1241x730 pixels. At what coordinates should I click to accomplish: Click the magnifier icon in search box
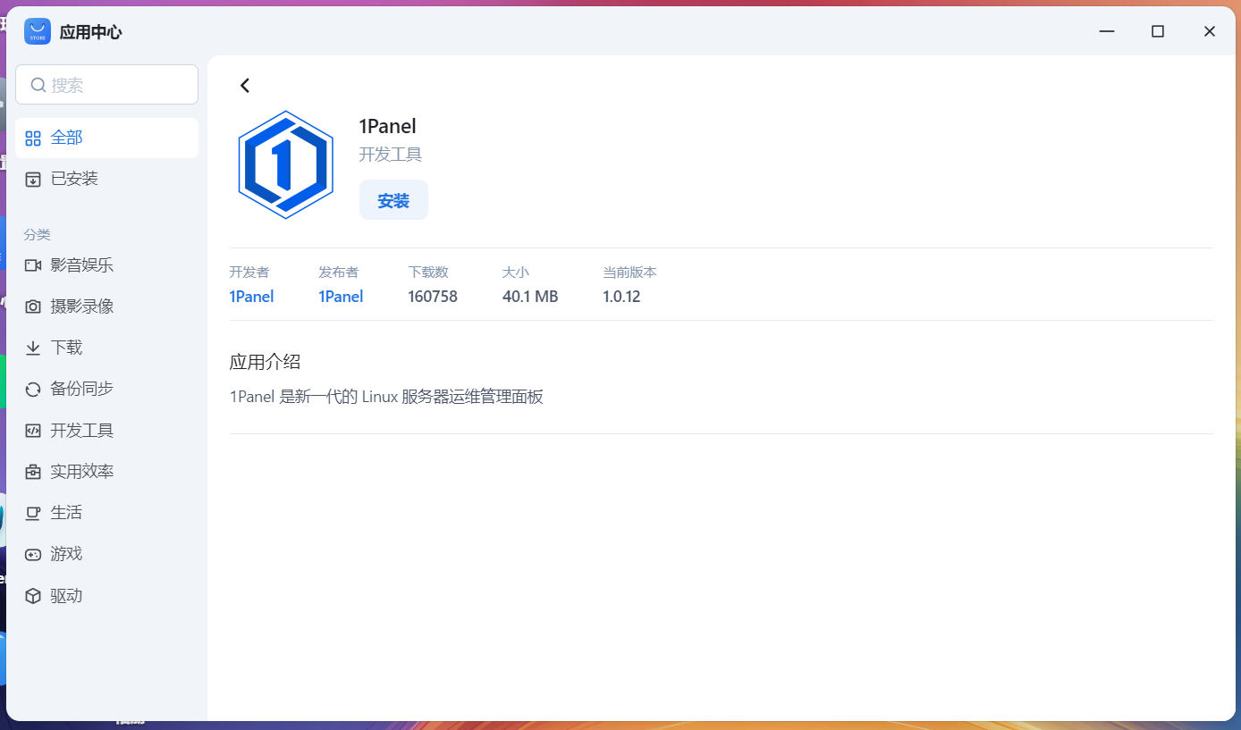(x=38, y=85)
